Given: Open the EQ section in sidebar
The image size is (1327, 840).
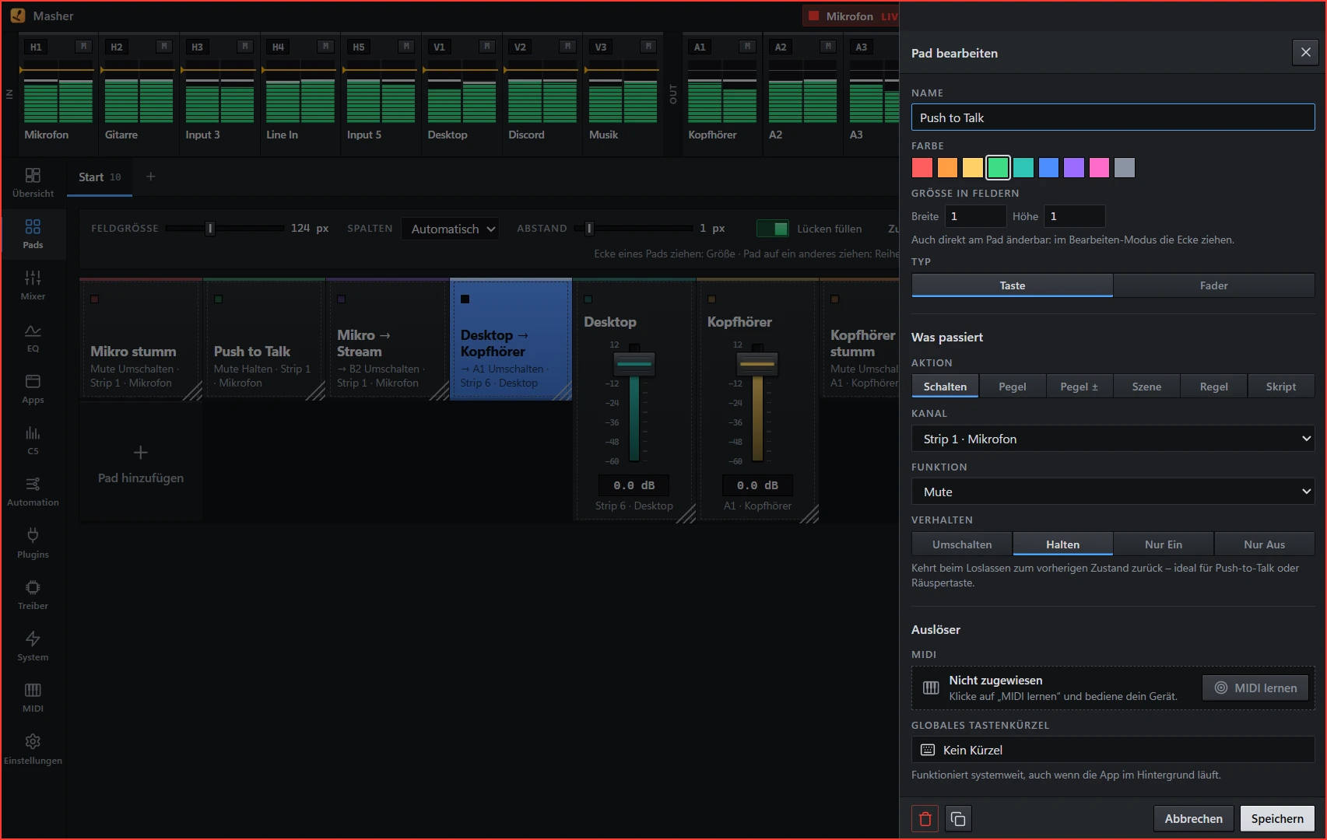Looking at the screenshot, I should 33,338.
